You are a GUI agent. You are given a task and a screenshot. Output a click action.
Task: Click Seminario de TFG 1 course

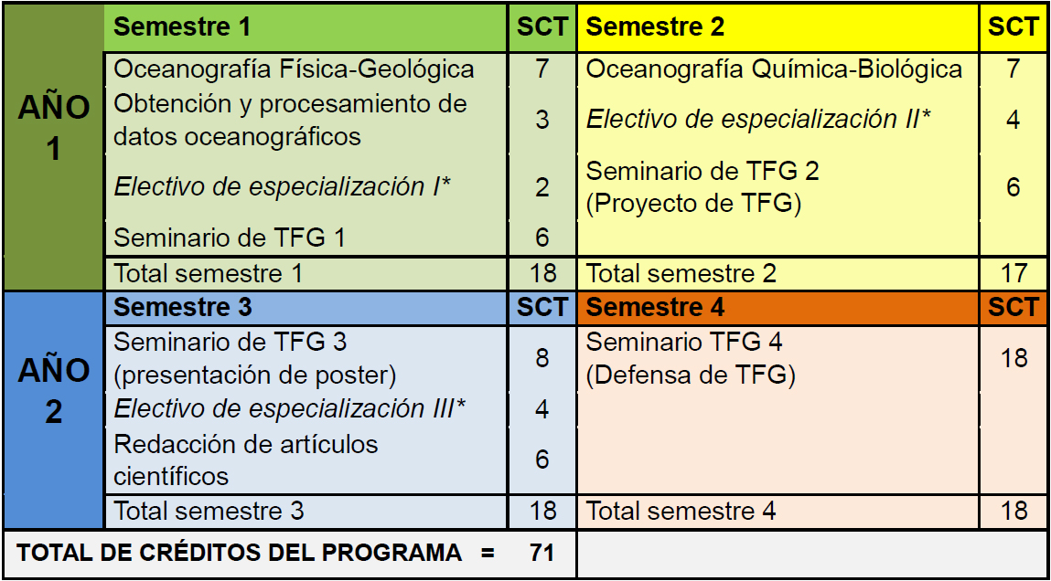[x=230, y=238]
